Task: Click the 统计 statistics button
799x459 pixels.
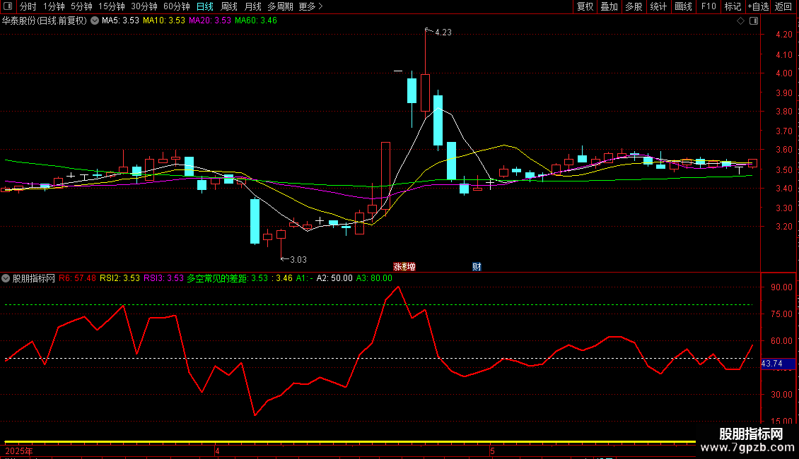Action: coord(658,6)
